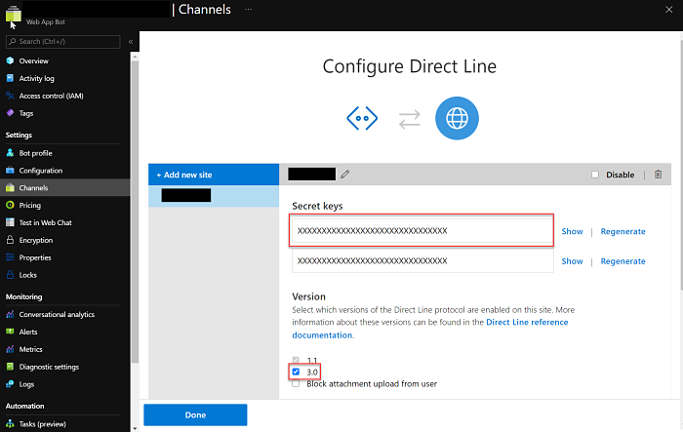Screen dimensions: 683x432
Task: Click the pencil edit site name icon
Action: [x=345, y=175]
